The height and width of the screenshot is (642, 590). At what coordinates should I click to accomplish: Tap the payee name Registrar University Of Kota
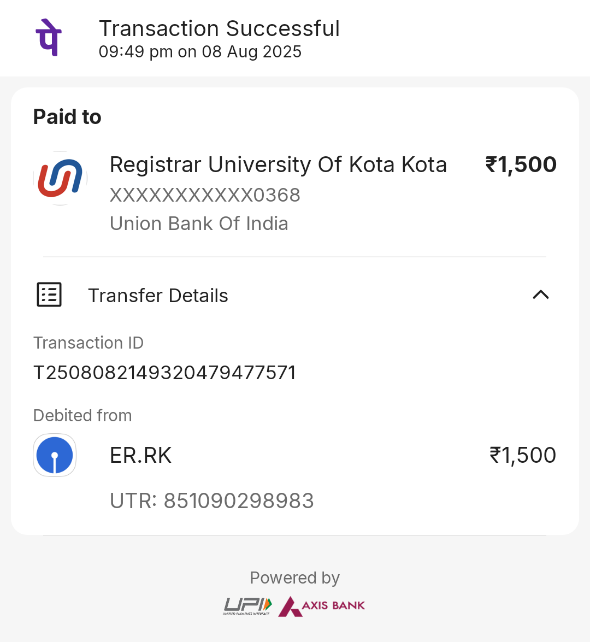pyautogui.click(x=278, y=164)
